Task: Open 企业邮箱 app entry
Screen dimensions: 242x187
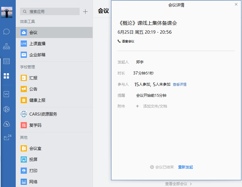Action: (x=37, y=55)
